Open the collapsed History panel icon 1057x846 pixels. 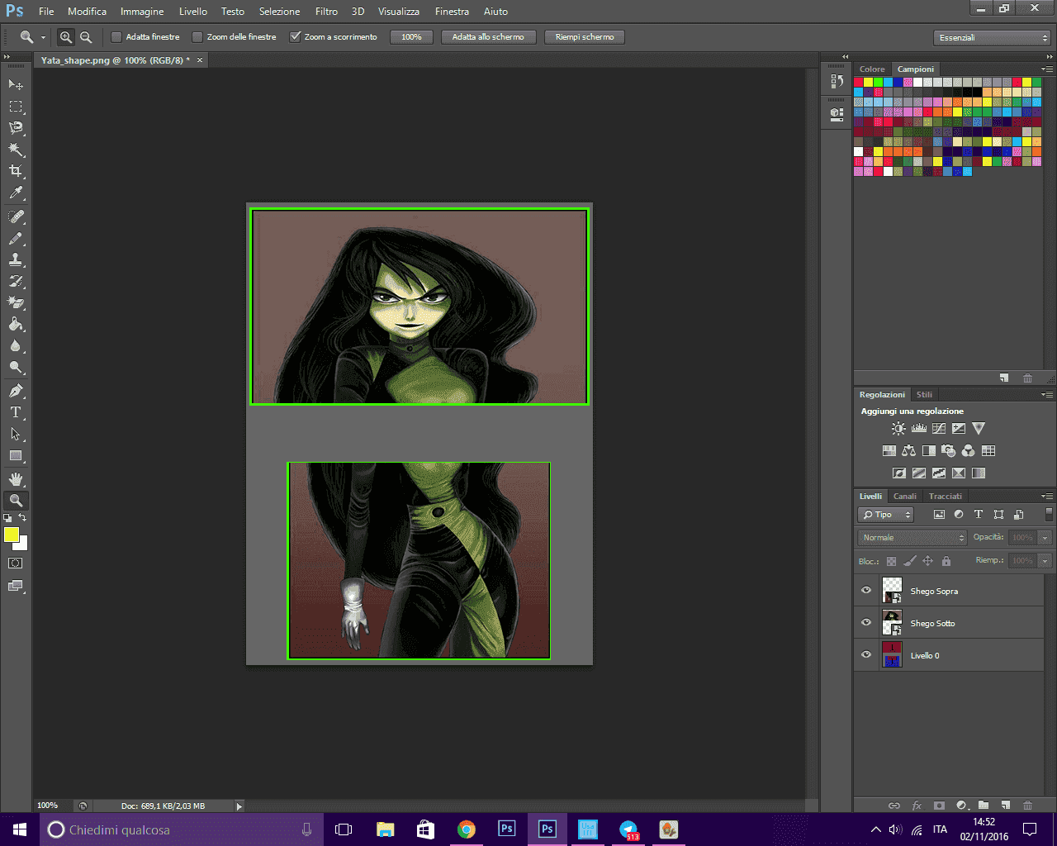[836, 83]
